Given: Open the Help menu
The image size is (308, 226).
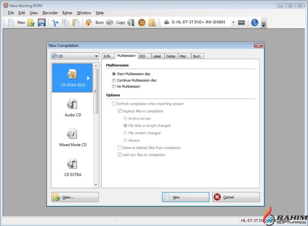Looking at the screenshot, I should [100, 13].
